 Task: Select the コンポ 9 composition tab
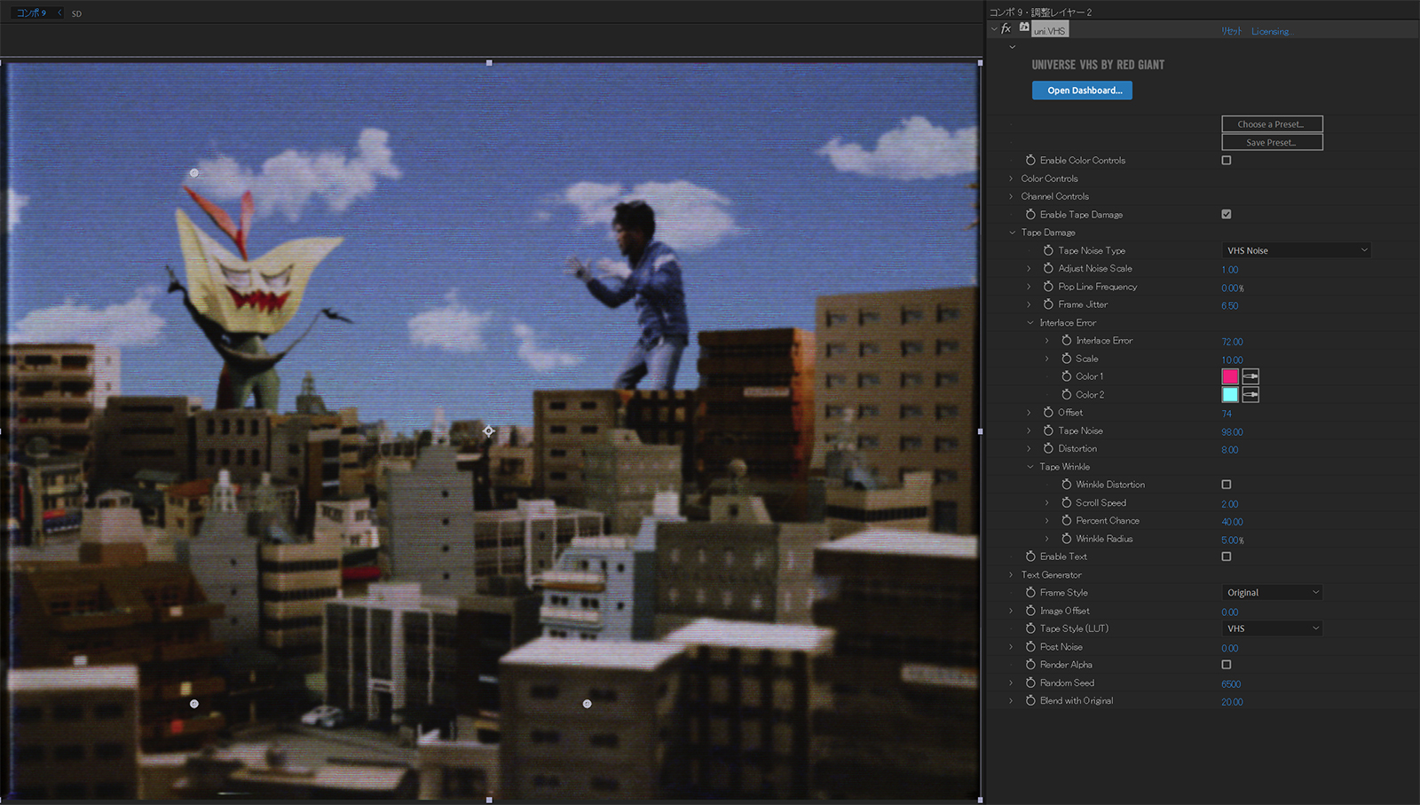pyautogui.click(x=31, y=13)
